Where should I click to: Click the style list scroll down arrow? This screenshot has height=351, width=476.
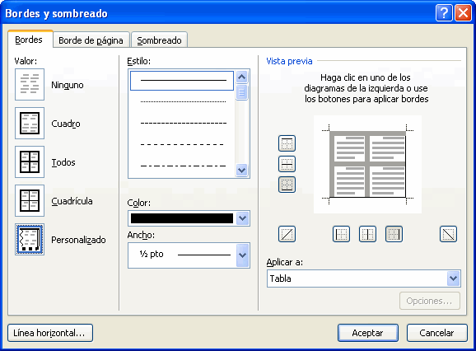click(x=241, y=170)
